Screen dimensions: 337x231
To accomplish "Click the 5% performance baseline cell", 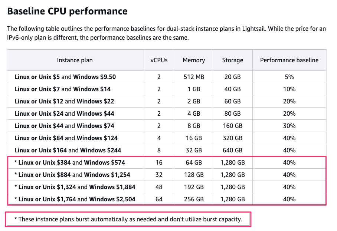I will [x=289, y=77].
